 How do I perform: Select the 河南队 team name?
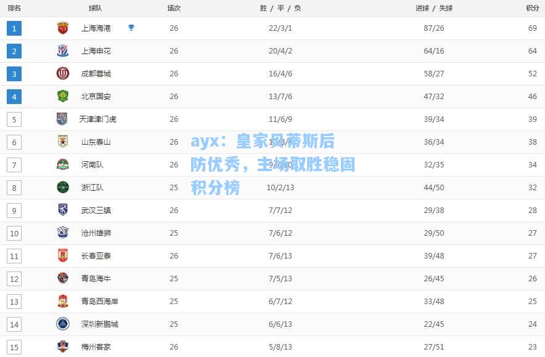(92, 164)
